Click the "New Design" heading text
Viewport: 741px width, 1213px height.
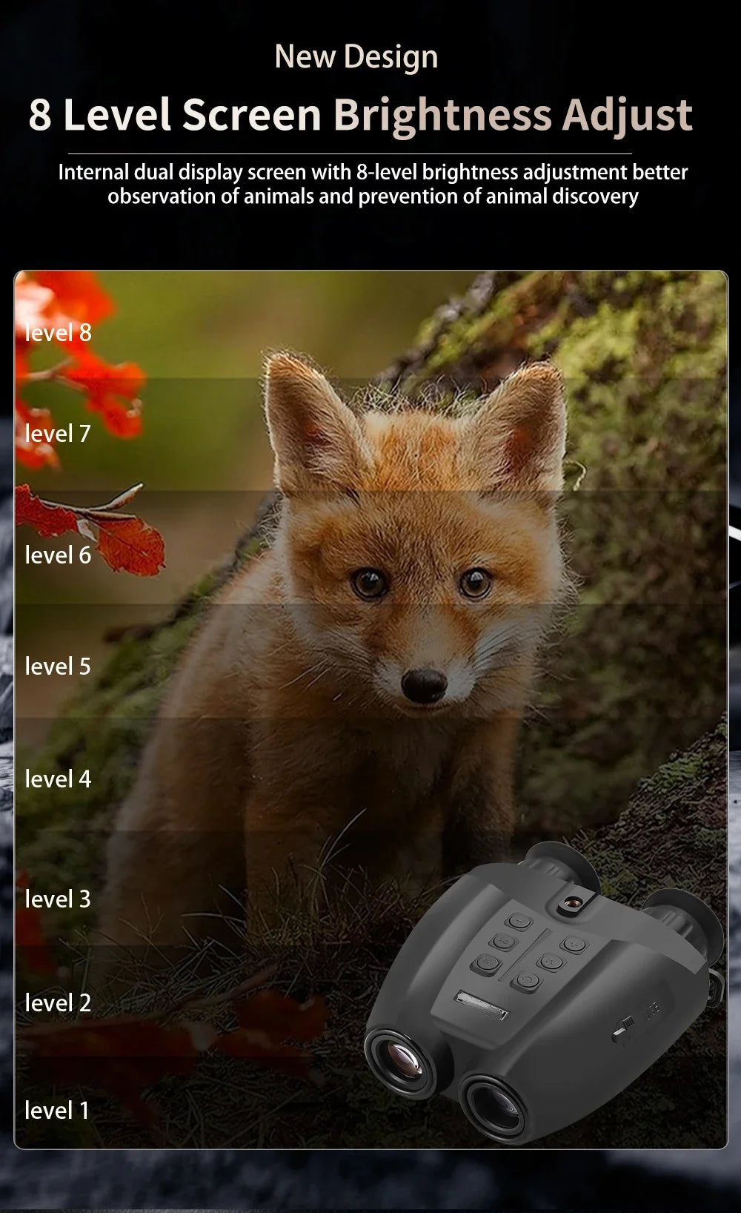tap(356, 57)
